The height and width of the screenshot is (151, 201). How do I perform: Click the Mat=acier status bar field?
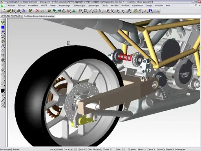[x=180, y=149]
